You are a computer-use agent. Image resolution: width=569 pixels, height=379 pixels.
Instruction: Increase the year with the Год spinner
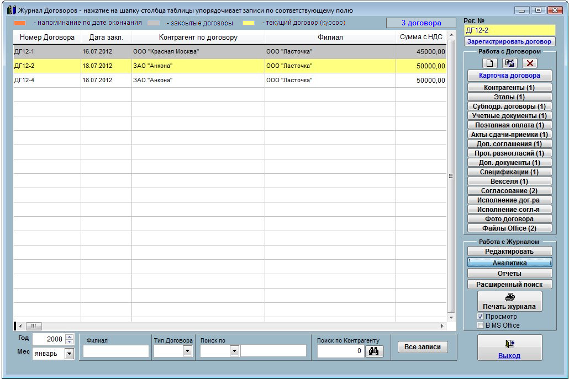coord(69,337)
